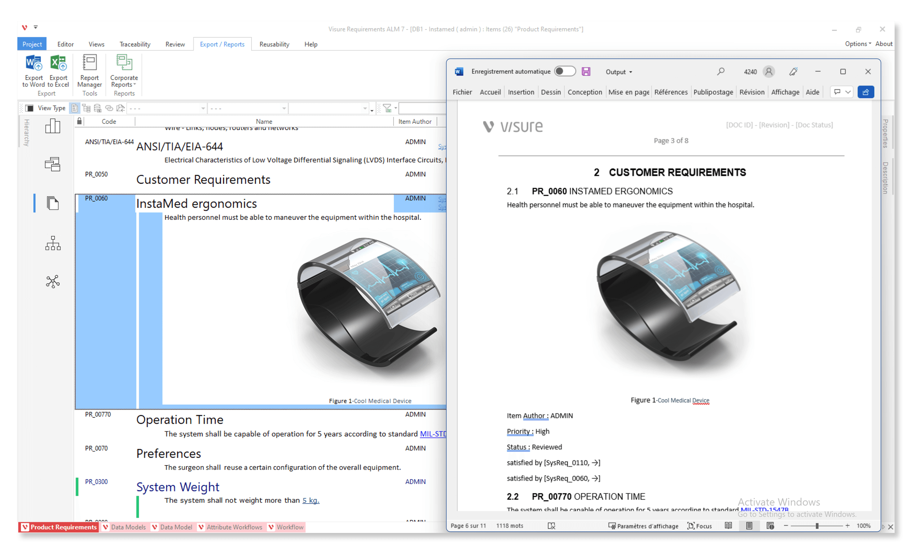Select the tree view type icon

(86, 108)
